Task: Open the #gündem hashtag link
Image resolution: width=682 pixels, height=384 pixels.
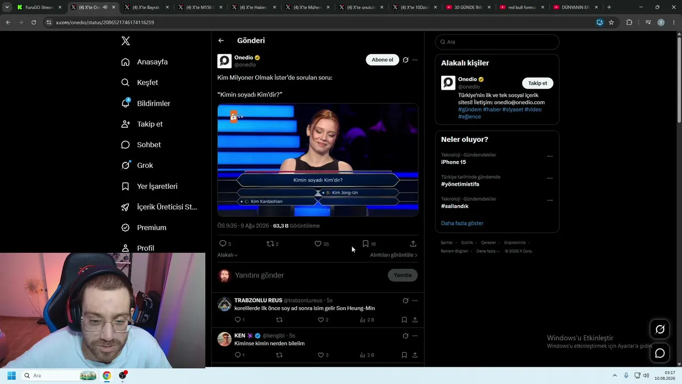Action: point(469,109)
